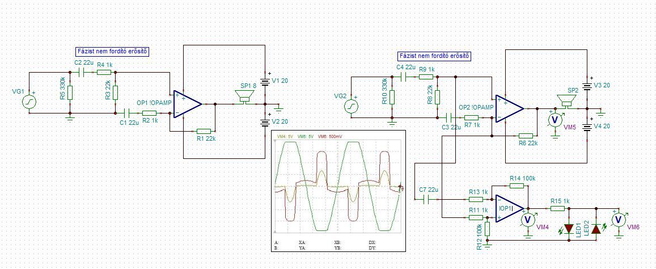Image resolution: width=656 pixels, height=269 pixels.
Task: Click the LED2 diode symbol
Action: 596,228
